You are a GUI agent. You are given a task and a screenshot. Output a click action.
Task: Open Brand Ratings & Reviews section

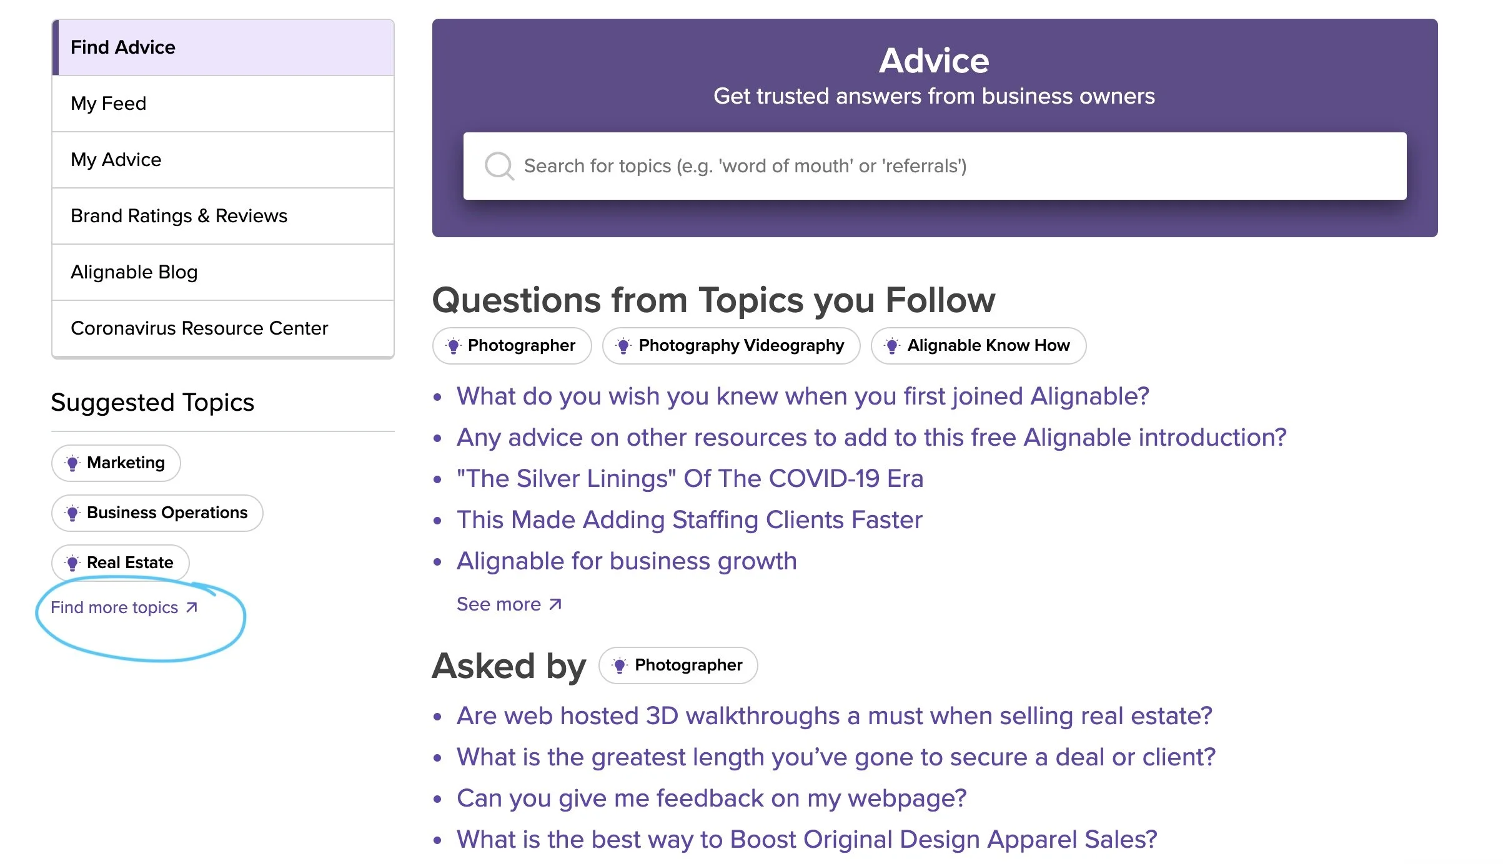222,216
